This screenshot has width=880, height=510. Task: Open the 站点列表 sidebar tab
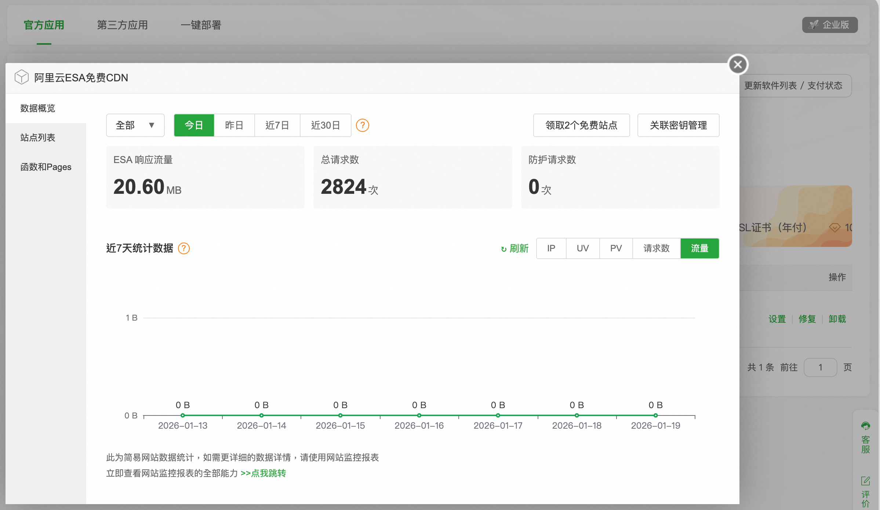38,138
